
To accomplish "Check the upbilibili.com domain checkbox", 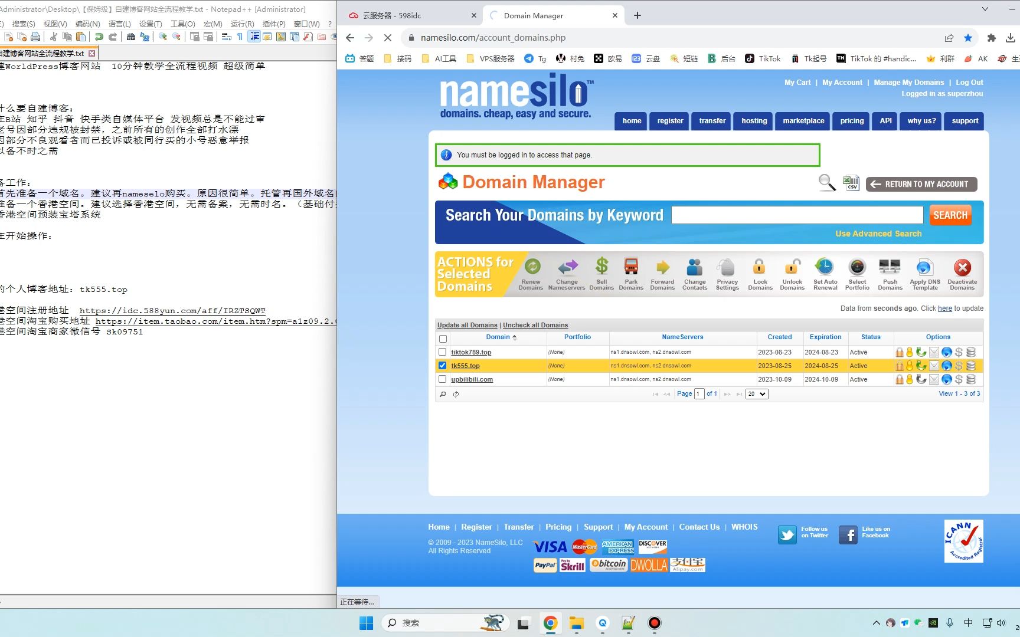I will pyautogui.click(x=442, y=379).
